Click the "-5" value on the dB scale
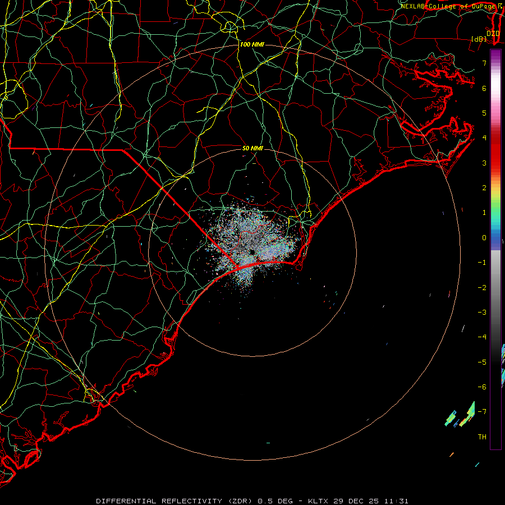Image resolution: width=505 pixels, height=505 pixels. pyautogui.click(x=482, y=362)
